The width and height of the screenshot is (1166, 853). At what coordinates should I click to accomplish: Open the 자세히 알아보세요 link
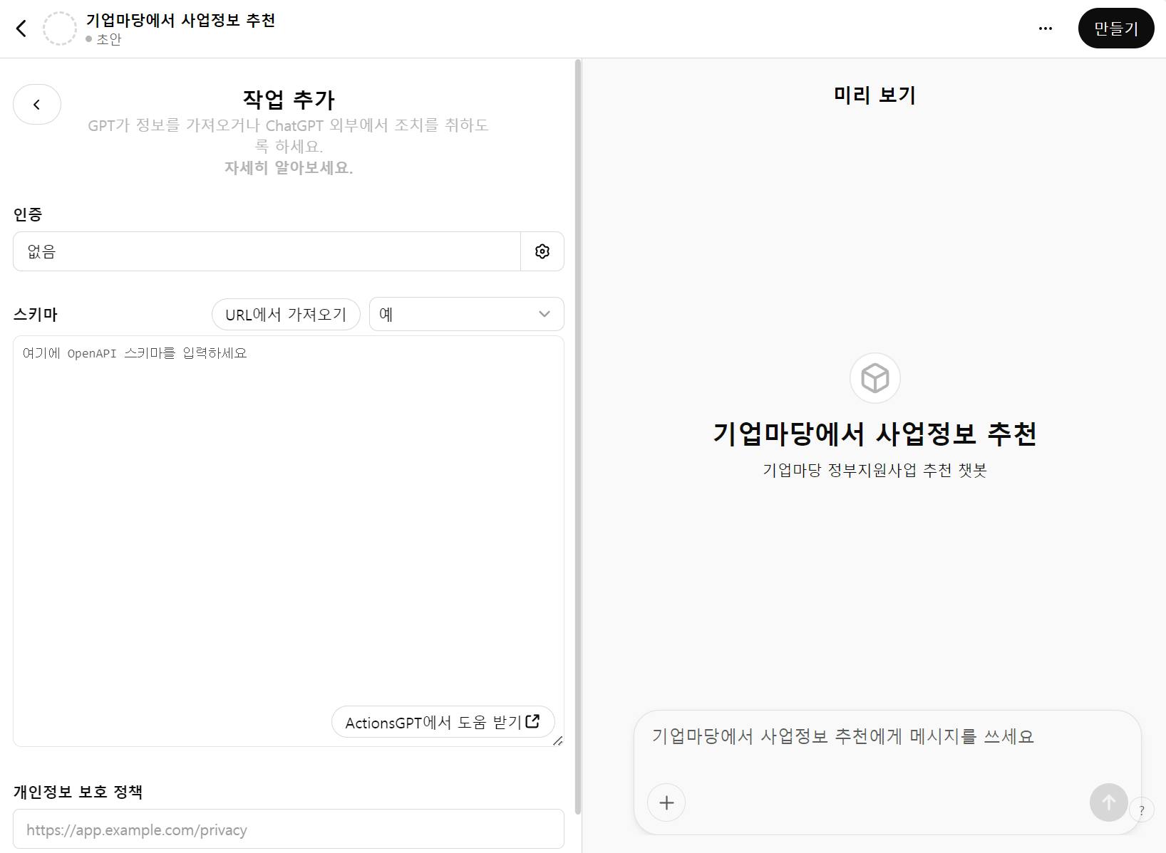289,168
